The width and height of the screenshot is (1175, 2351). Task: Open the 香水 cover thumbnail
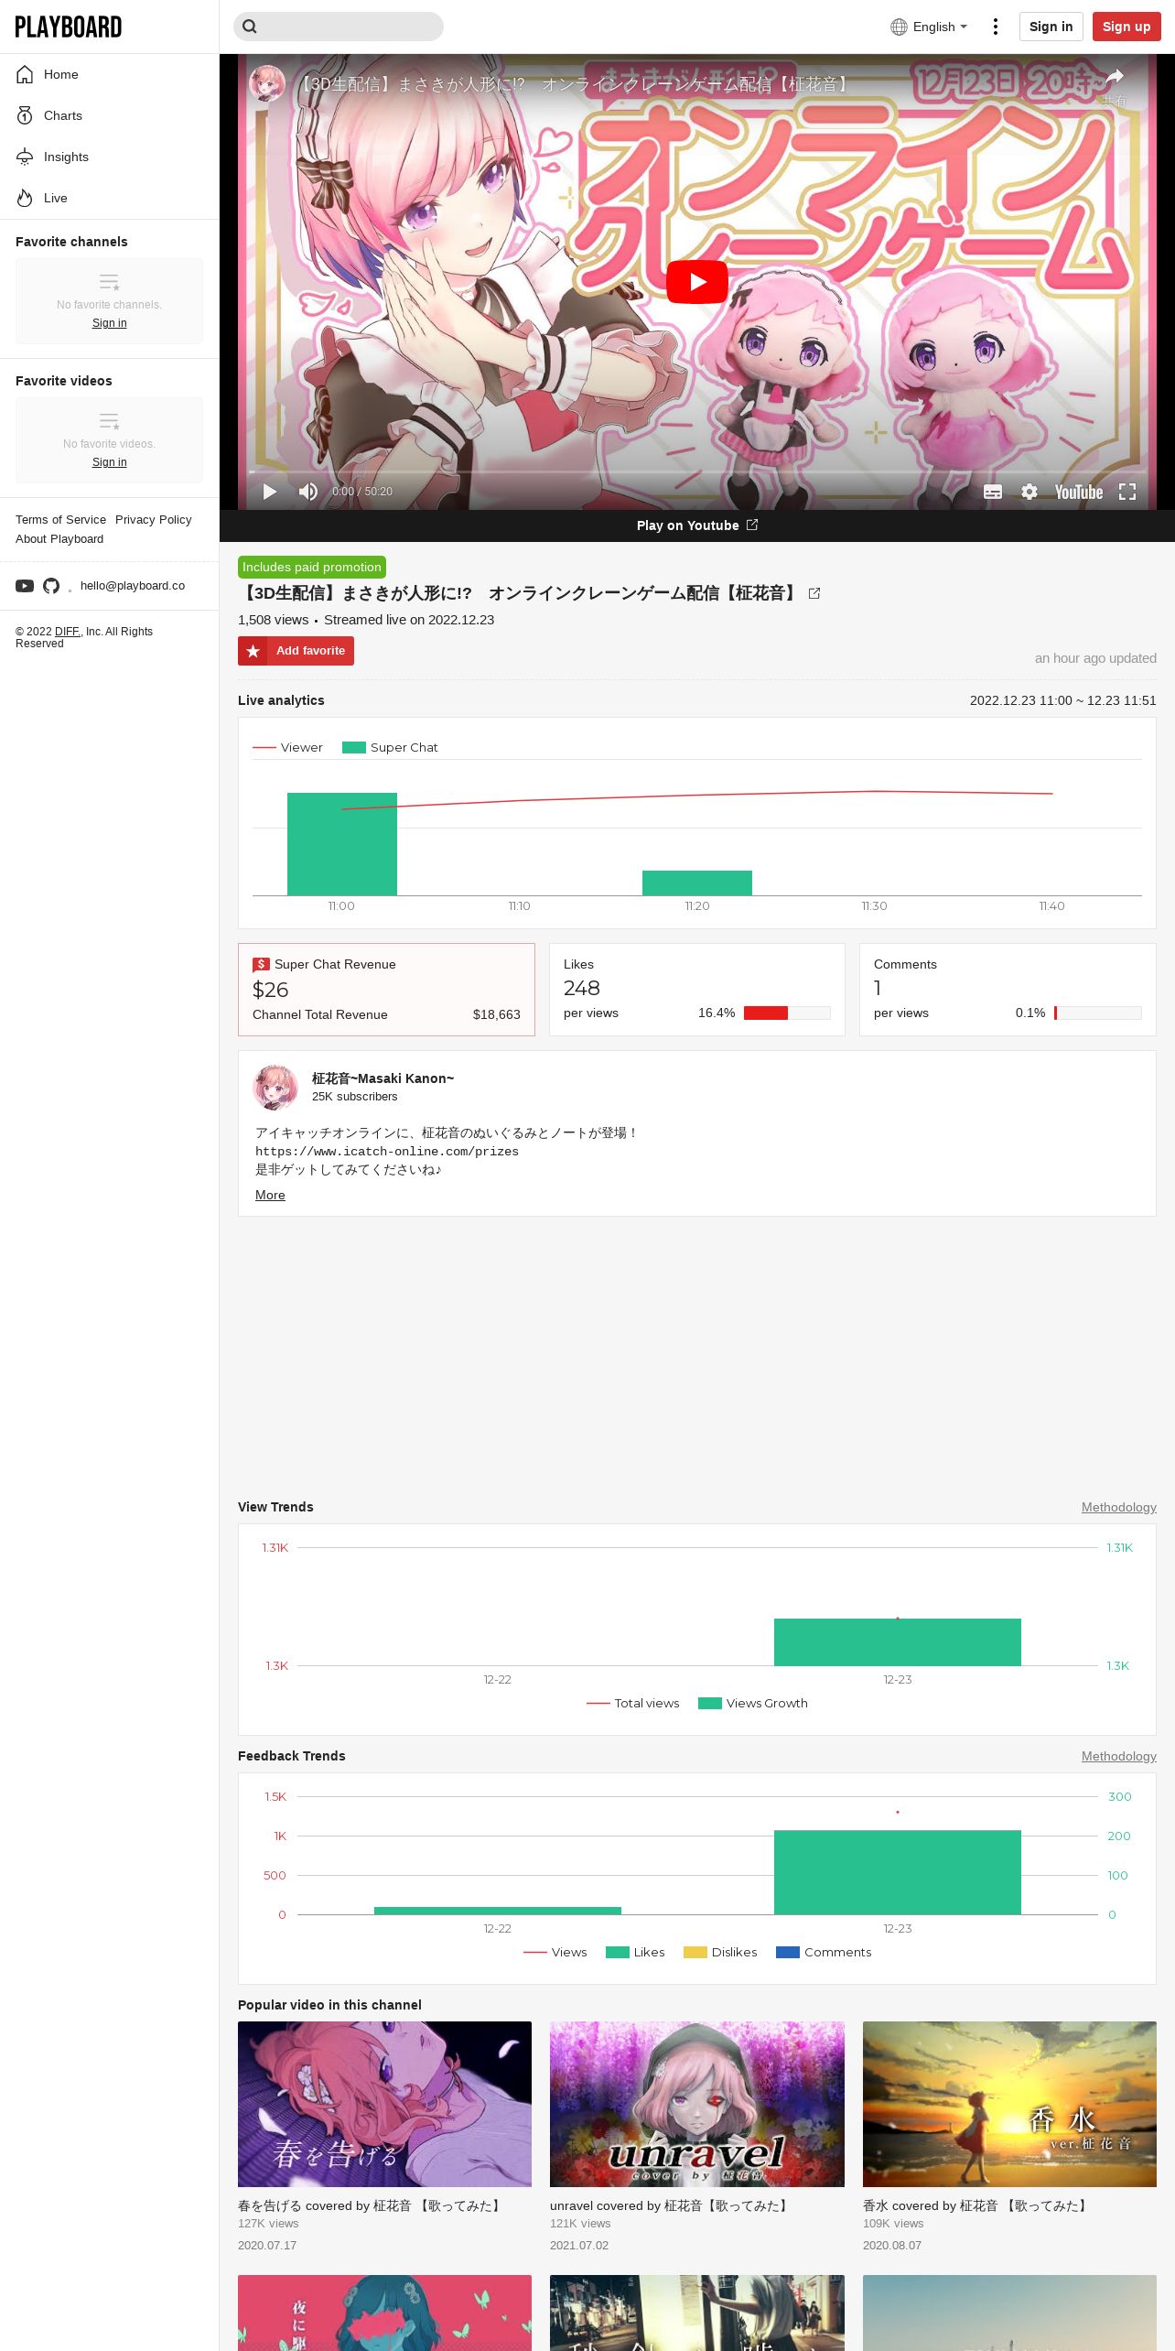coord(1009,2104)
